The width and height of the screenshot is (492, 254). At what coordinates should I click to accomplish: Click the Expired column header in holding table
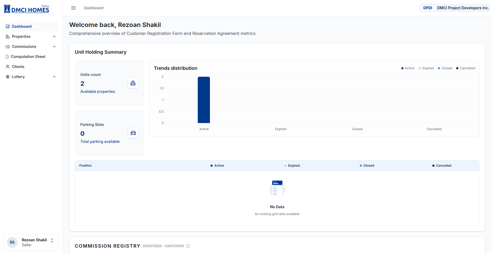[292, 166]
